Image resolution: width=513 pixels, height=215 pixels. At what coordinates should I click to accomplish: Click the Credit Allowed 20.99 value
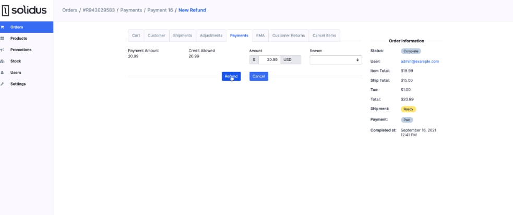194,56
